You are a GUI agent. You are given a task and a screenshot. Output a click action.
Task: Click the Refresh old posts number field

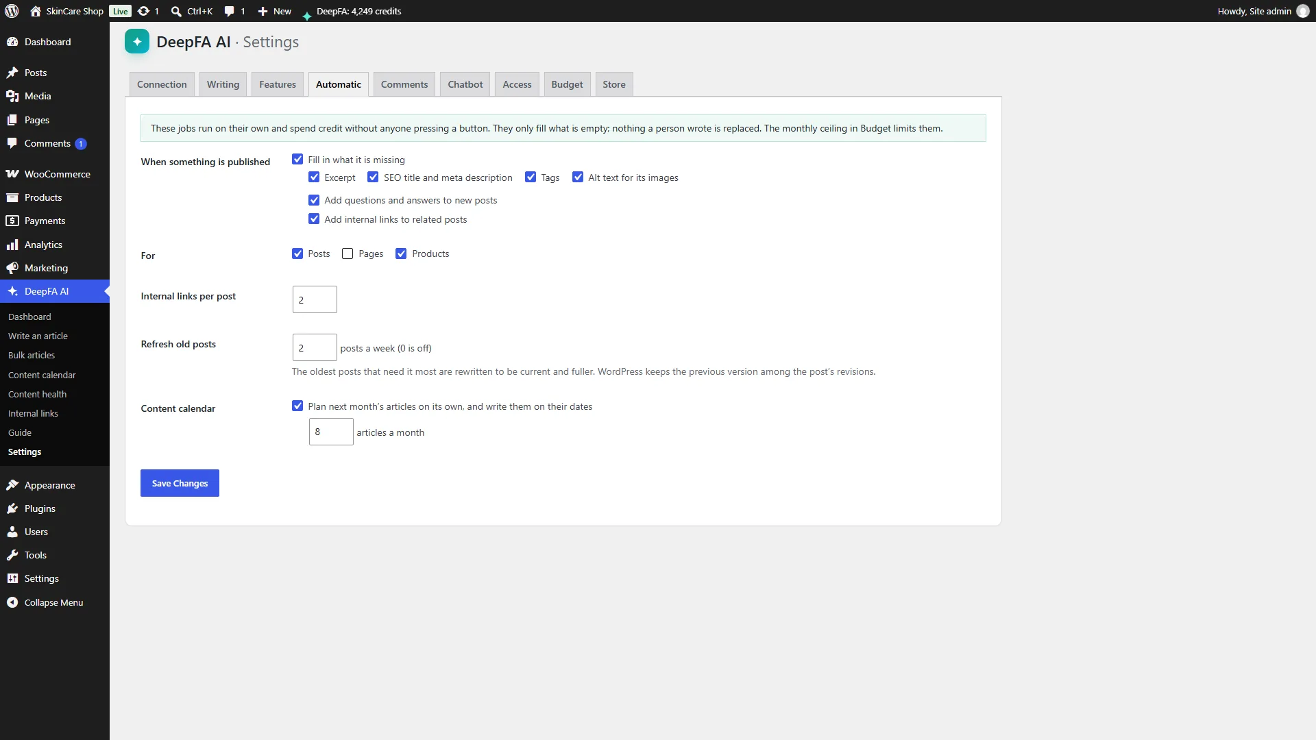coord(315,347)
